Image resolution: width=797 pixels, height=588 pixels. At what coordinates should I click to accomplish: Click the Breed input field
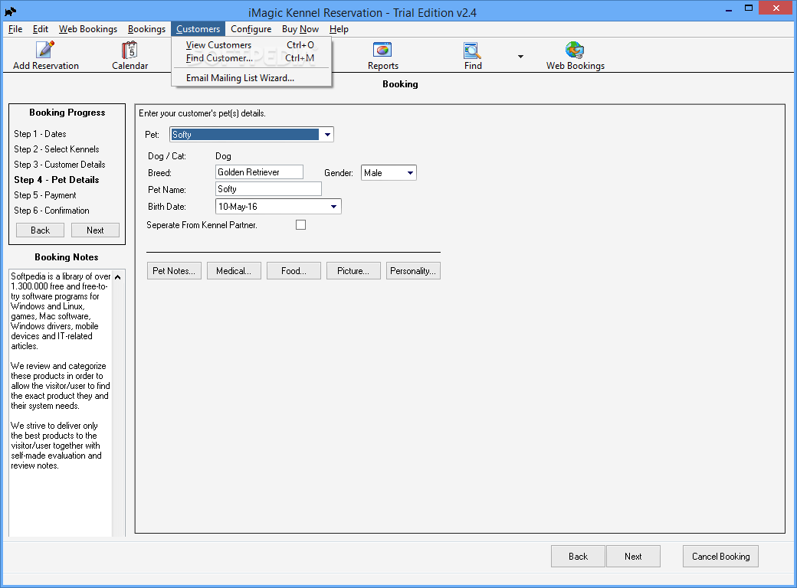[x=259, y=172]
